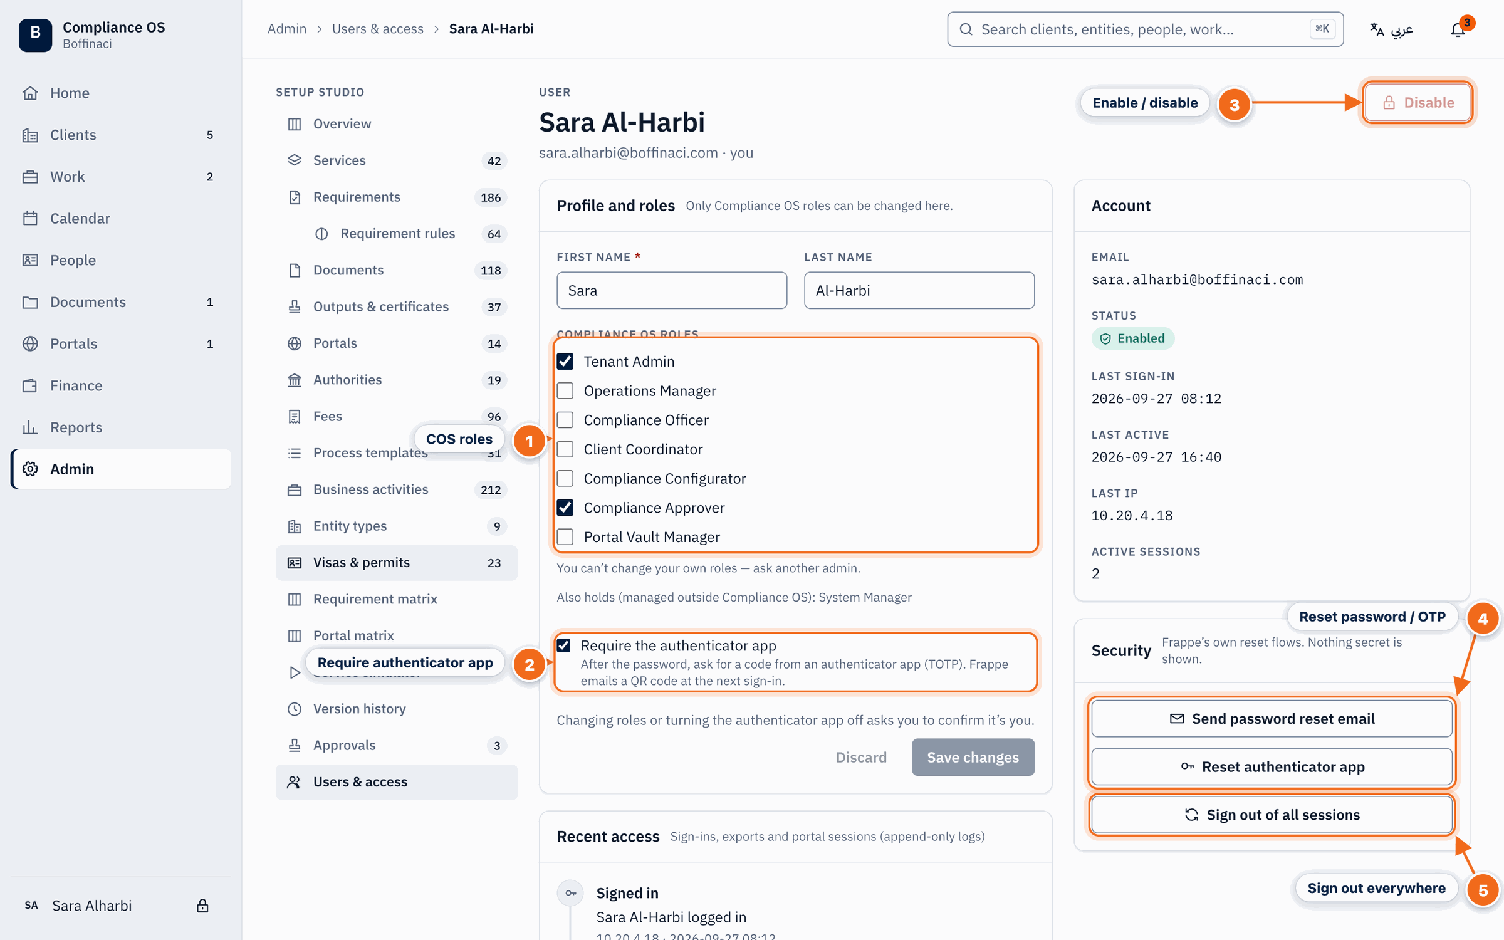Check the Client Coordinator role

(x=565, y=449)
